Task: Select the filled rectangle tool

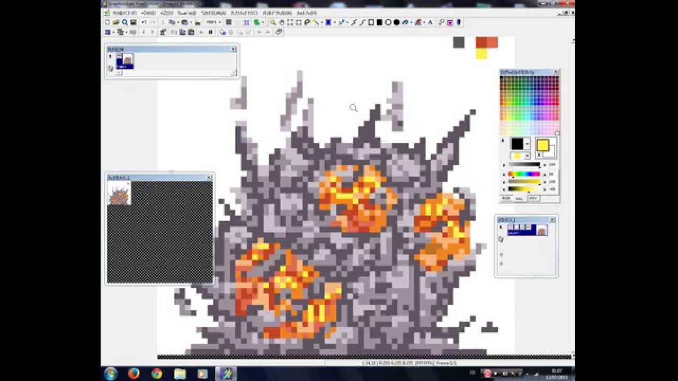Action: tap(380, 22)
